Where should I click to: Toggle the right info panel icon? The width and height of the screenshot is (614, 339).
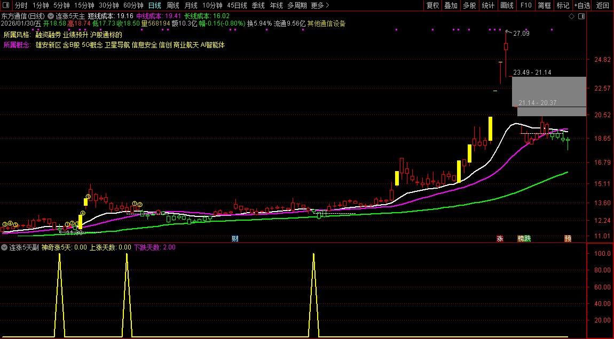pyautogui.click(x=581, y=17)
